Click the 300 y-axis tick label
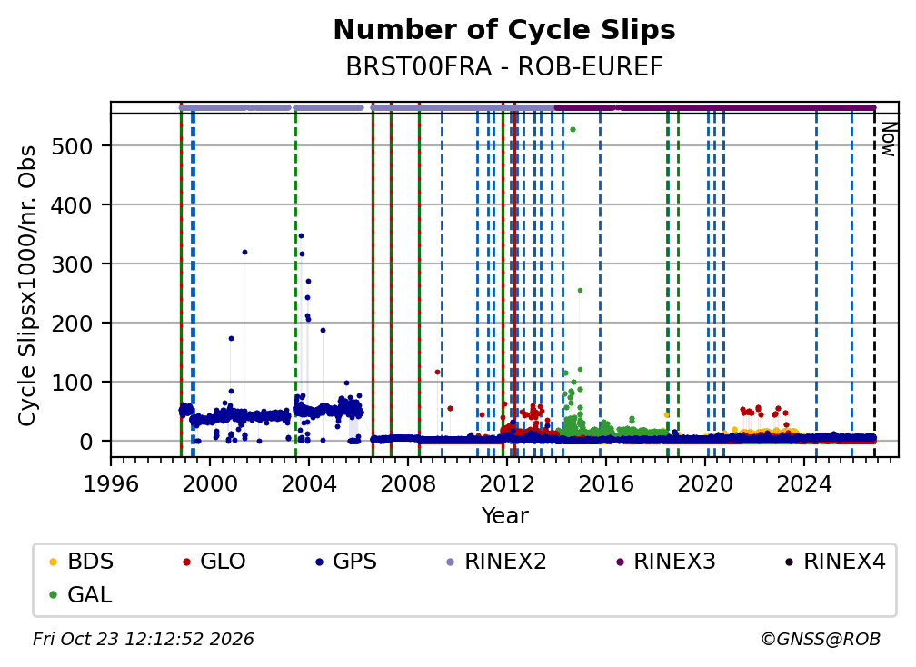This screenshot has width=916, height=667. click(x=72, y=264)
